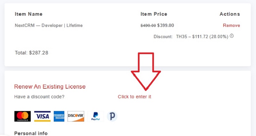Viewport: 256px width, 136px height.
Task: Click the $399.00 discounted price
Action: tap(165, 26)
